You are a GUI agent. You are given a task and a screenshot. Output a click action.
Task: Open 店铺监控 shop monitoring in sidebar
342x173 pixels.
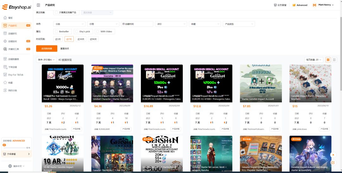pyautogui.click(x=16, y=41)
